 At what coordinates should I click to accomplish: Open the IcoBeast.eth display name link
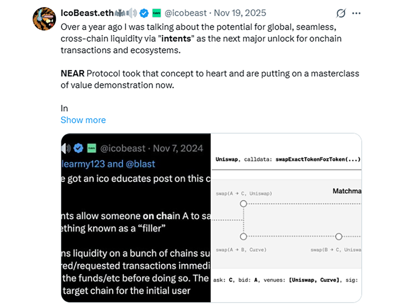87,13
